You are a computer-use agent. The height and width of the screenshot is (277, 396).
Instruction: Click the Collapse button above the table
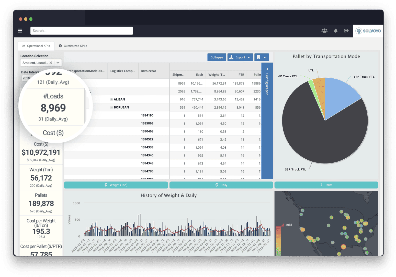pos(217,57)
